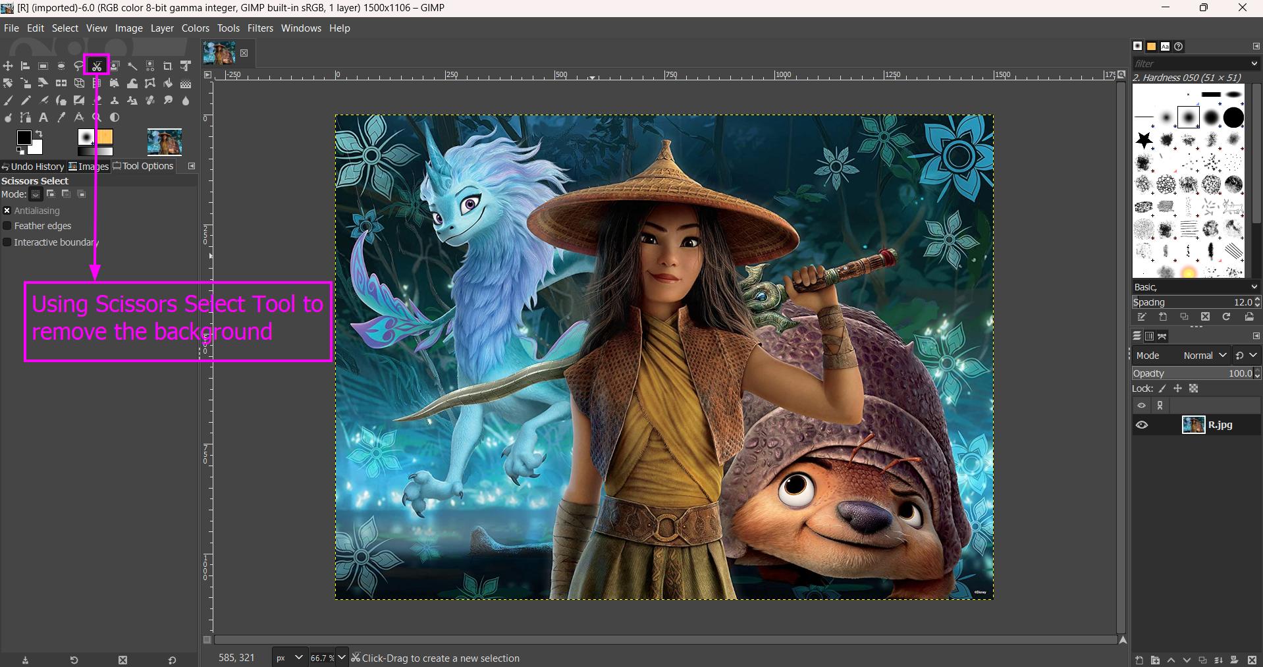Image resolution: width=1263 pixels, height=667 pixels.
Task: Enable the Feather edges checkbox
Action: tap(7, 226)
